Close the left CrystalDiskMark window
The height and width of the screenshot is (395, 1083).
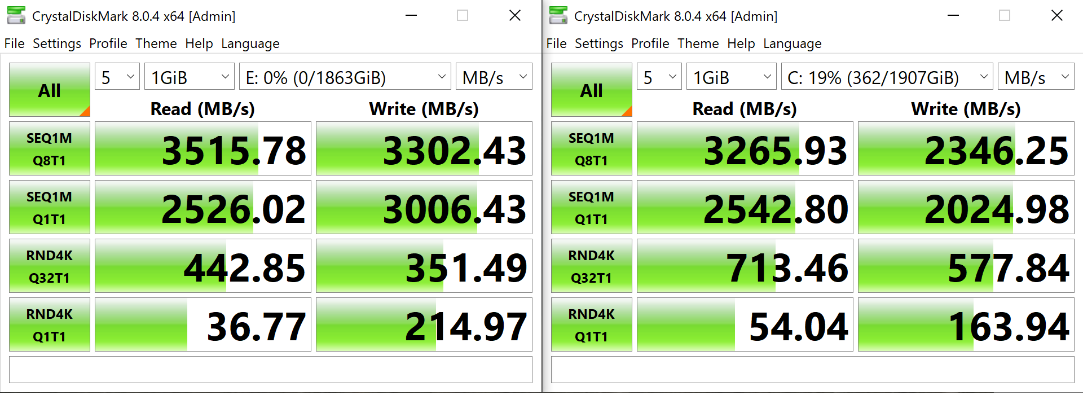tap(515, 15)
